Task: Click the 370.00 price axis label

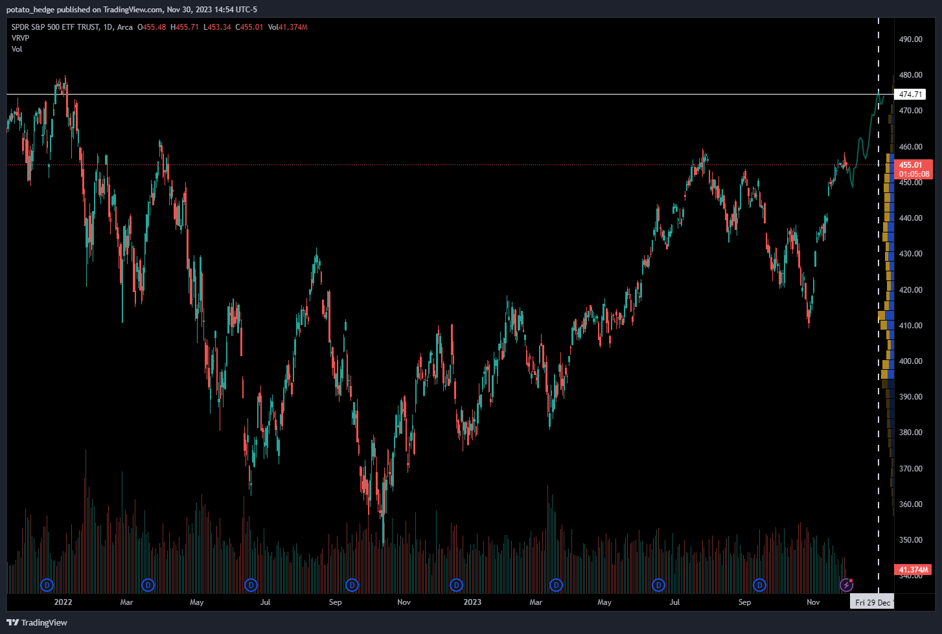Action: 910,469
